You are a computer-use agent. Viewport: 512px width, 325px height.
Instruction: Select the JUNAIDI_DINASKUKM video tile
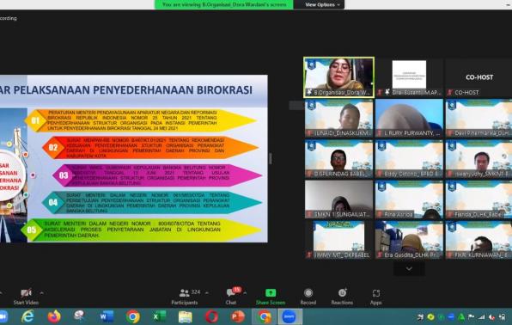pos(339,118)
